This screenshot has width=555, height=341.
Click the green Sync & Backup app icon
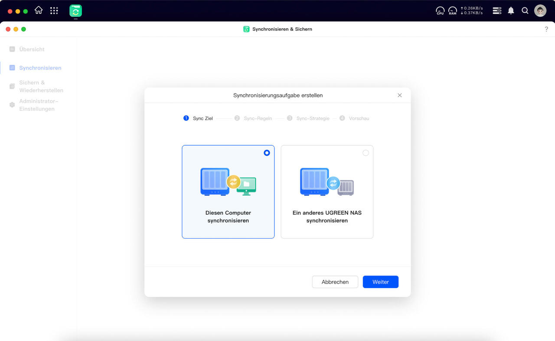pos(76,11)
